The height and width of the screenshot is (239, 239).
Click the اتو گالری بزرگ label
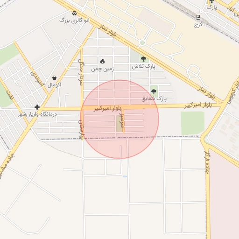[75, 21]
